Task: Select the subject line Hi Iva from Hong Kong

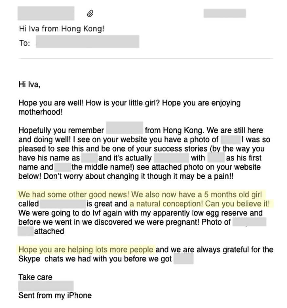Action: [62, 29]
